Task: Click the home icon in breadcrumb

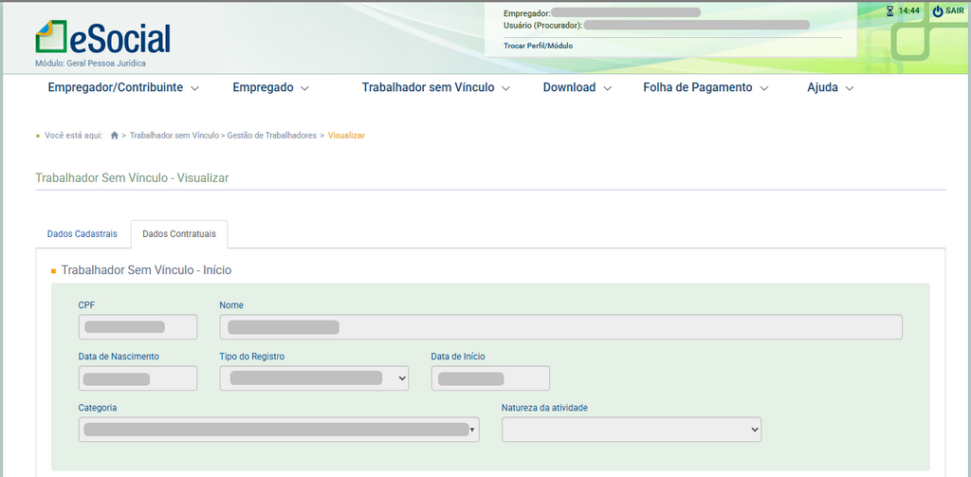Action: (115, 136)
